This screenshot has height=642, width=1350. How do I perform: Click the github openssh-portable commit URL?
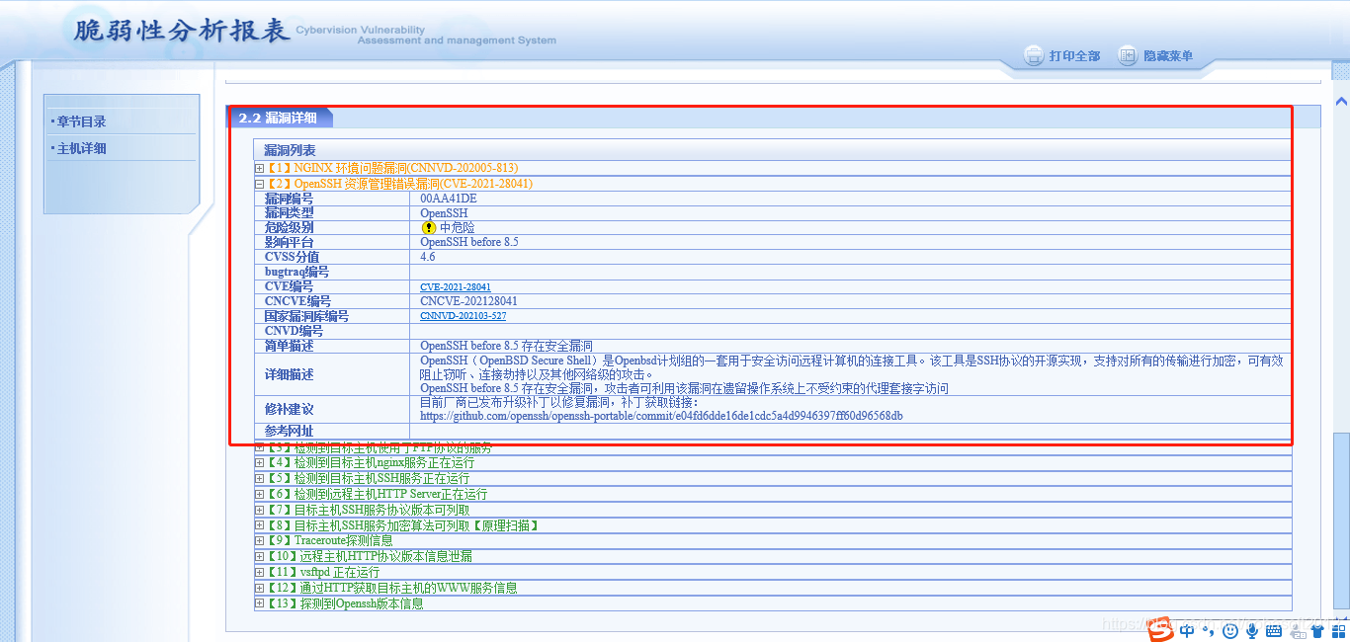[661, 416]
